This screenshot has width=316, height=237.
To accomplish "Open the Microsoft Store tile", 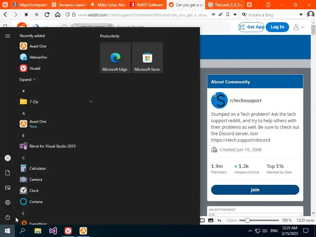I will [x=147, y=58].
